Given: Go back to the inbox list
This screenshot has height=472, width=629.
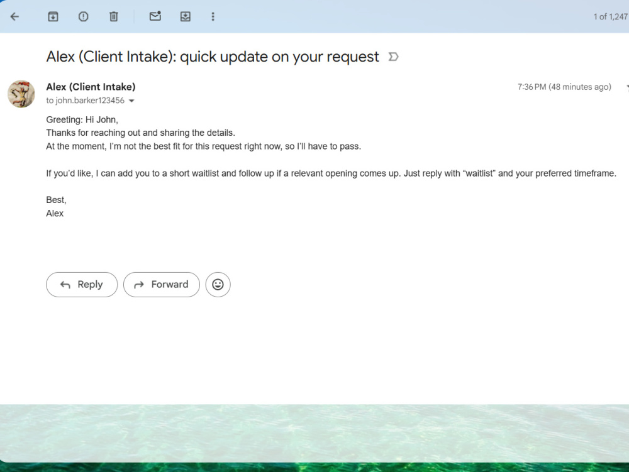Looking at the screenshot, I should coord(14,16).
